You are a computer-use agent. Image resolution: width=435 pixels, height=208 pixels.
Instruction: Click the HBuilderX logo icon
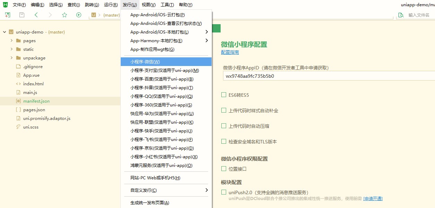pos(5,4)
